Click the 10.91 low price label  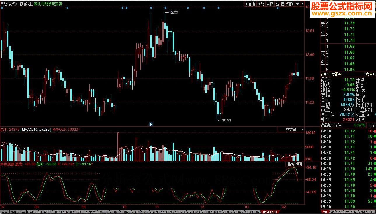point(227,120)
